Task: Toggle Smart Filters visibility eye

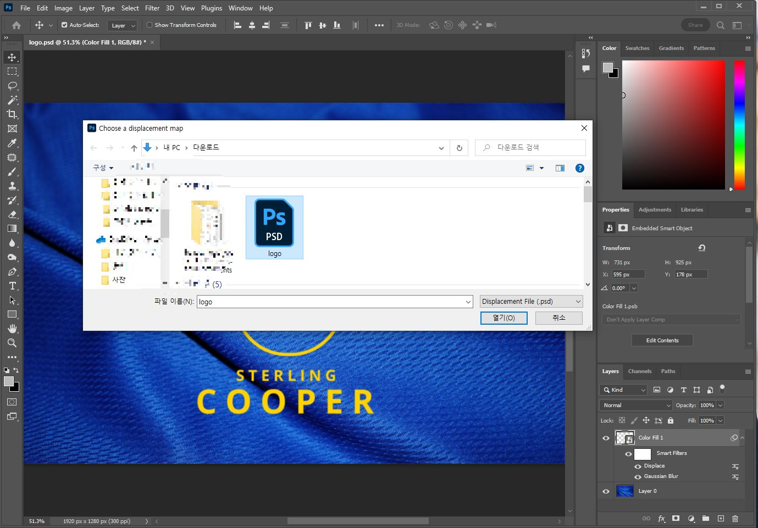Action: pos(628,454)
